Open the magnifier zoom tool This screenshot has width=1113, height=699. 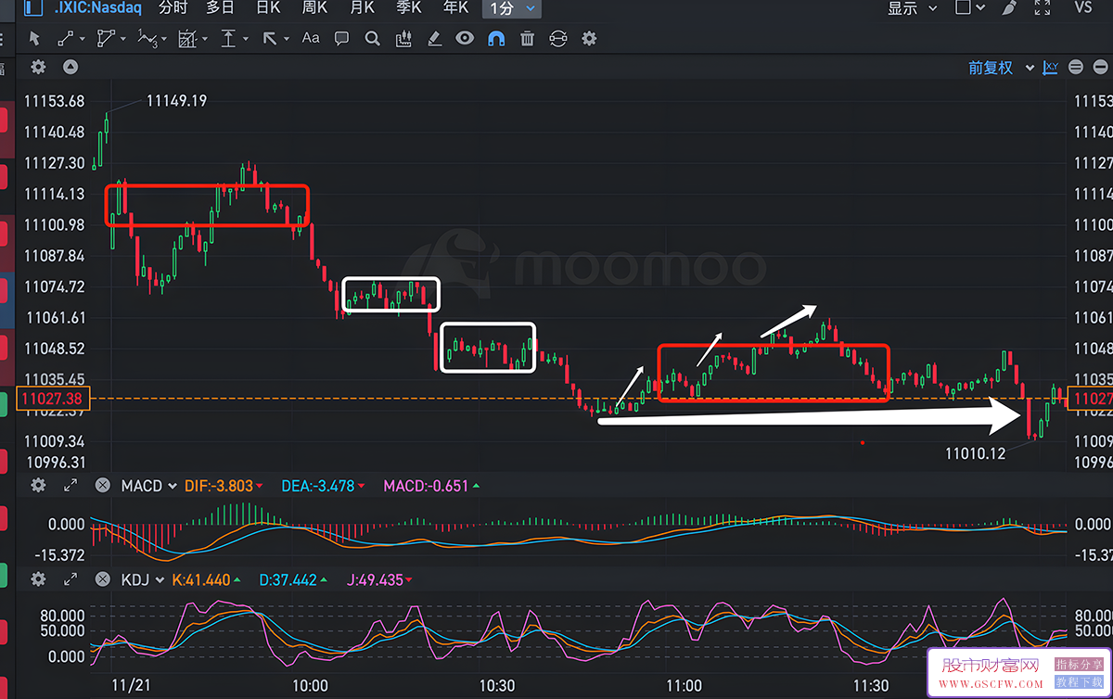[373, 39]
